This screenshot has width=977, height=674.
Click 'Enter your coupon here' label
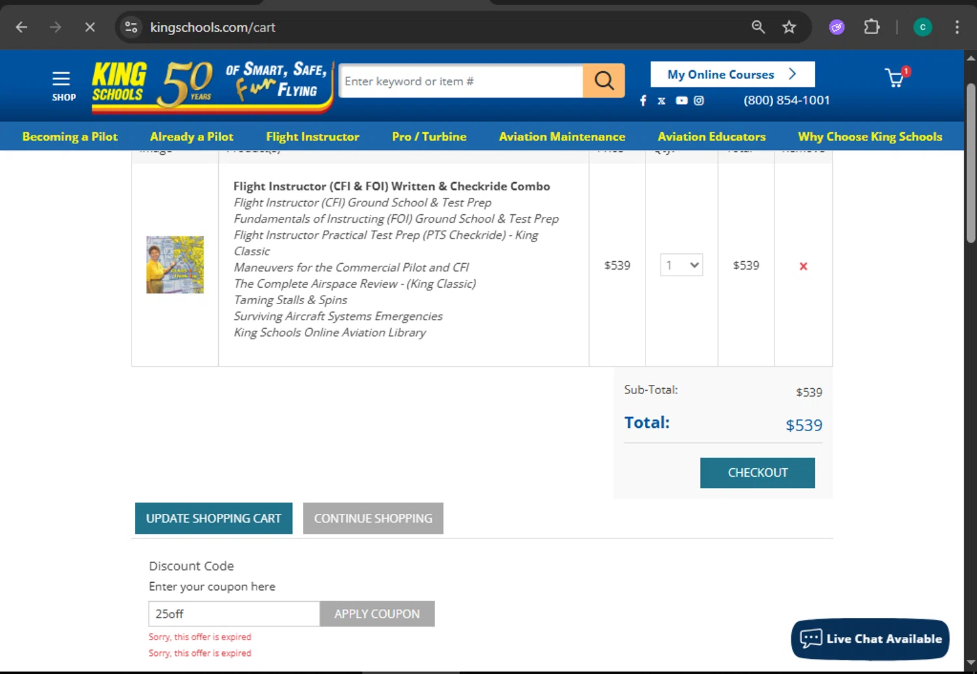[x=212, y=586]
